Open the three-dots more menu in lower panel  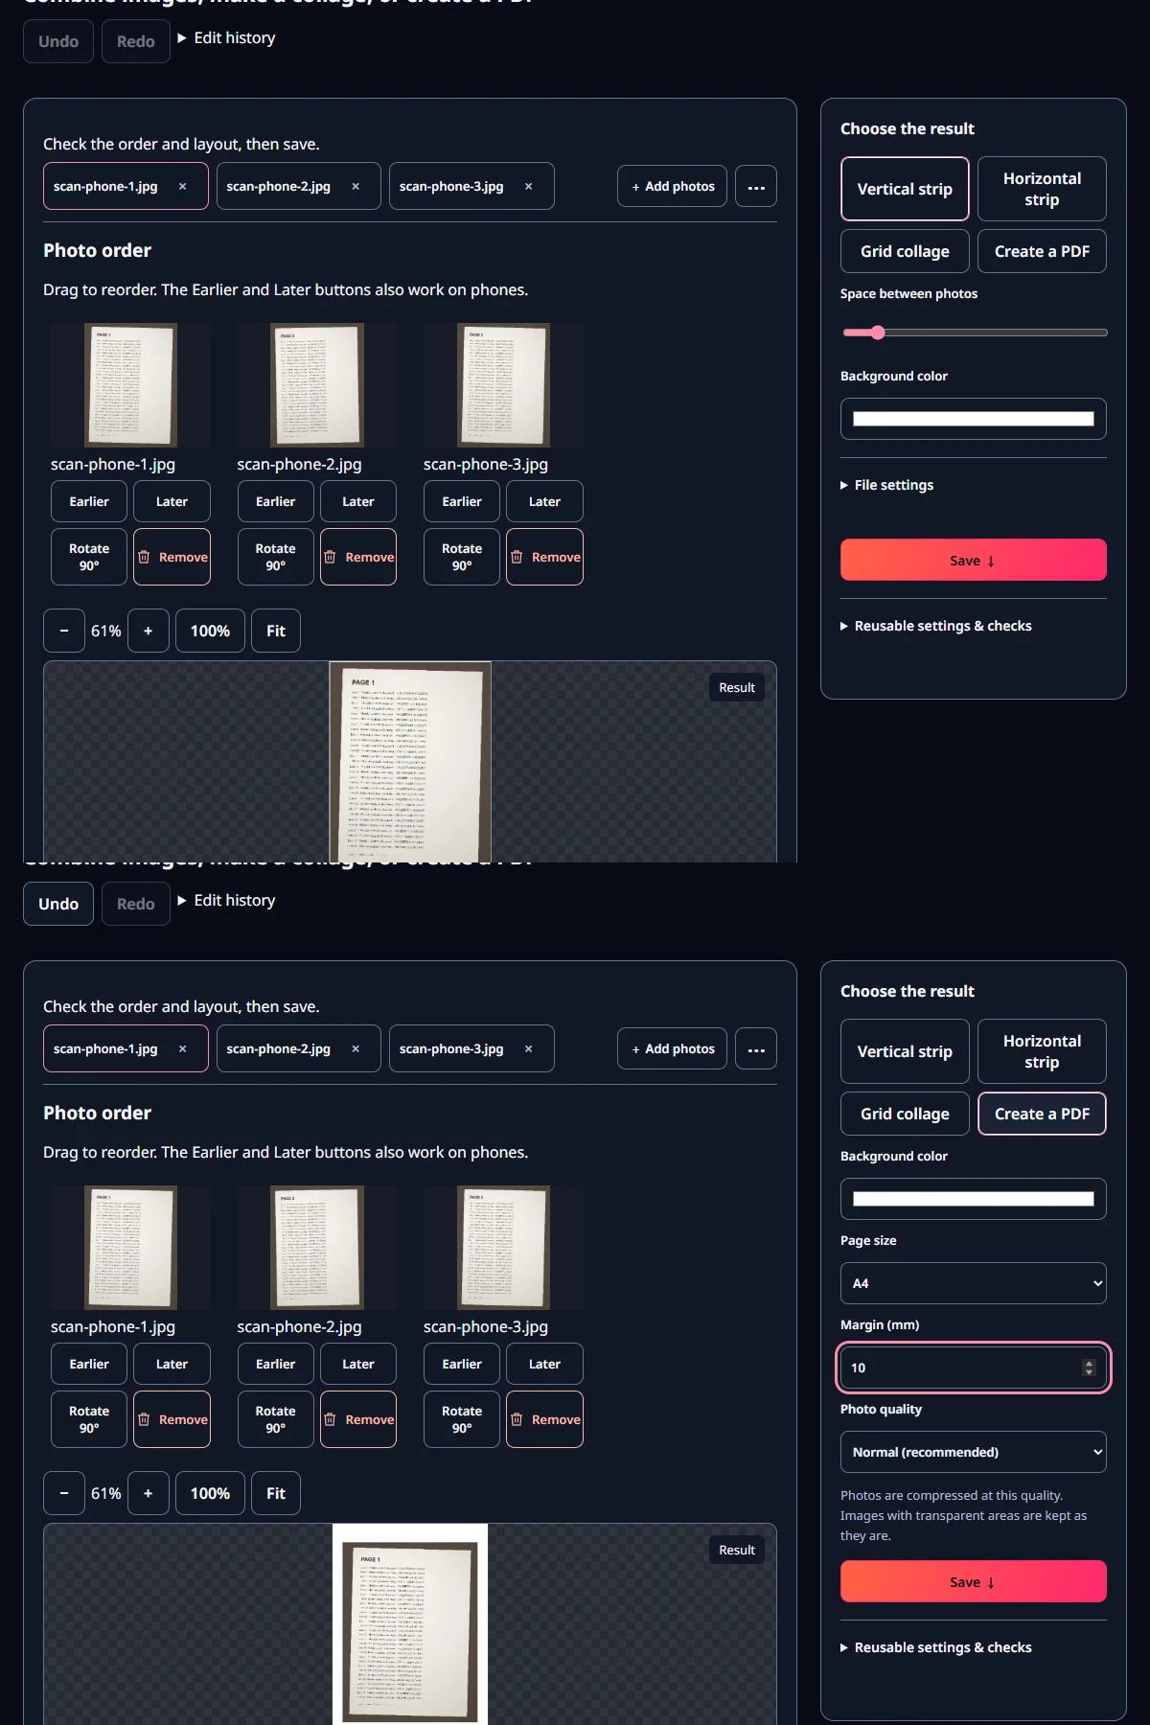pos(756,1049)
